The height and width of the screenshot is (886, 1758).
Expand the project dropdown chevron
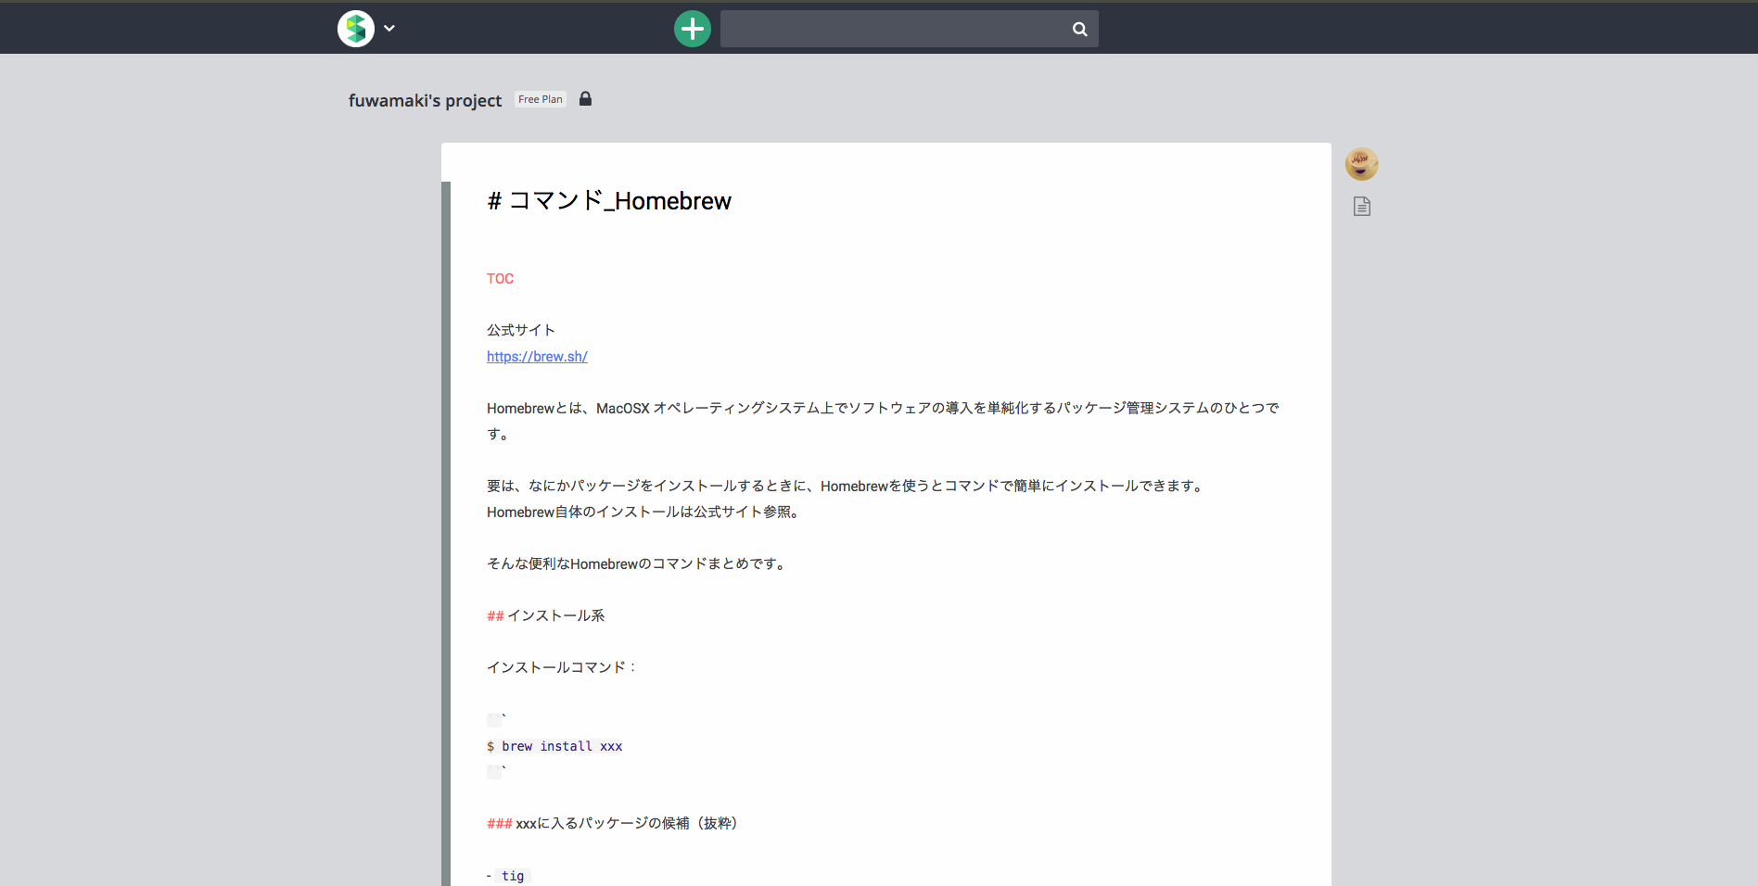pyautogui.click(x=389, y=29)
